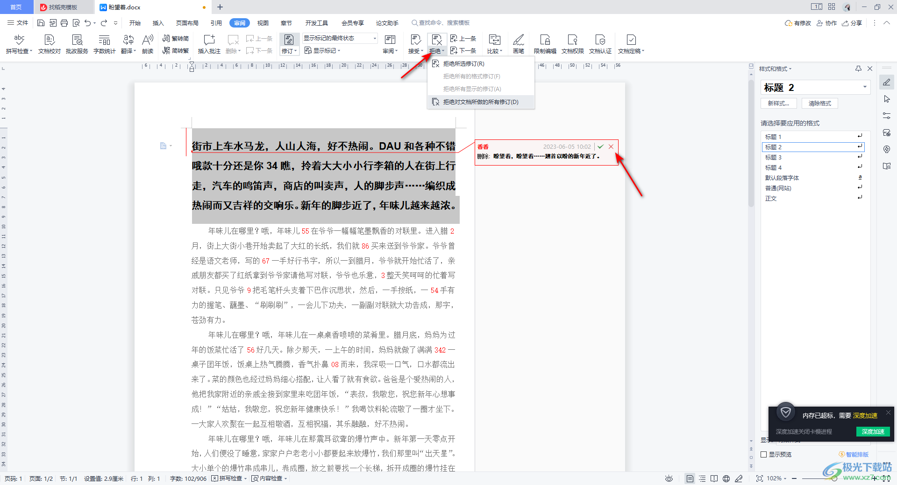Check the 显示预览 preview checkbox
The image size is (897, 485).
(764, 454)
